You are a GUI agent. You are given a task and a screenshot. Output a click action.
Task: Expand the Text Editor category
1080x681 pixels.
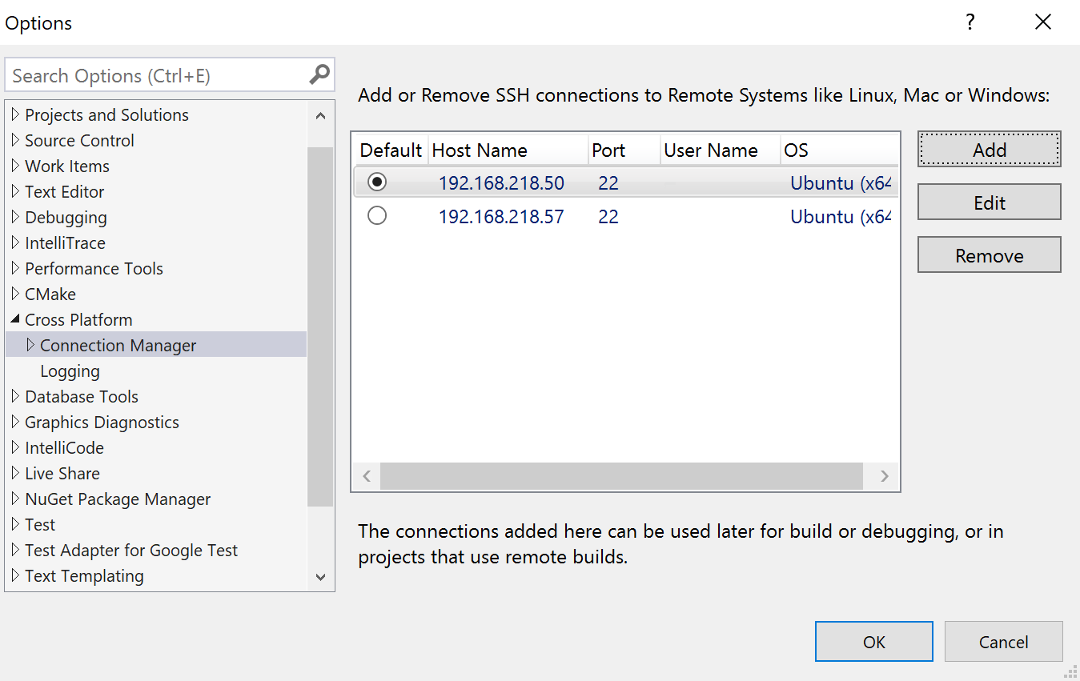pos(16,191)
